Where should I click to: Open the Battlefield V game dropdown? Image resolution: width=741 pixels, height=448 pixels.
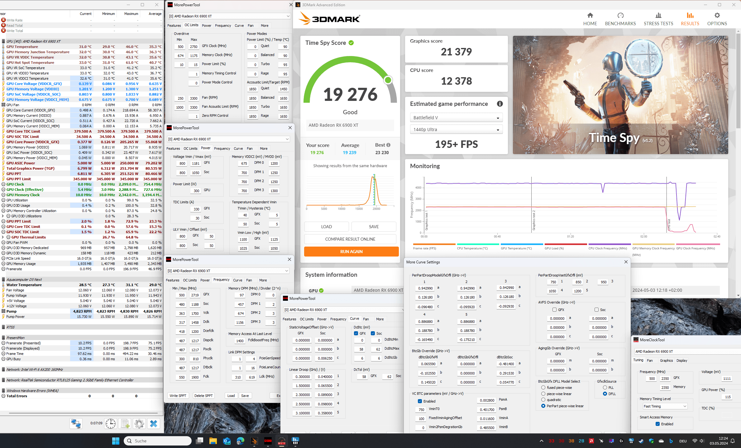click(x=456, y=118)
